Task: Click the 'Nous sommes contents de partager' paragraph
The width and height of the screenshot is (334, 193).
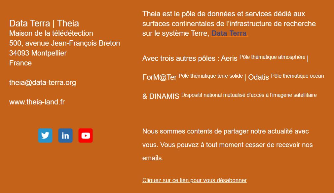Action: [228, 145]
